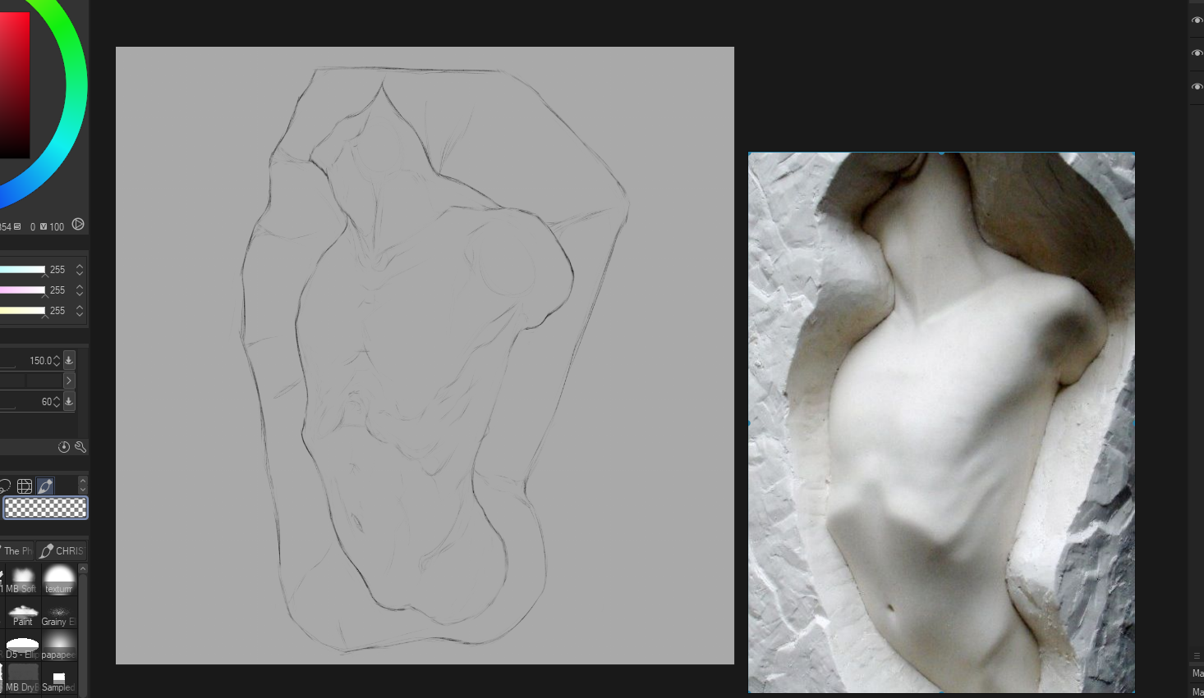This screenshot has width=1204, height=698.
Task: Pick the Paint brush preset
Action: pyautogui.click(x=22, y=613)
